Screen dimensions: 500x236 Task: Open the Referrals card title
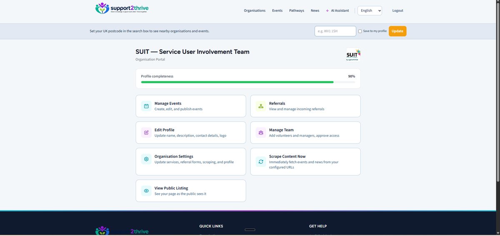pyautogui.click(x=277, y=103)
